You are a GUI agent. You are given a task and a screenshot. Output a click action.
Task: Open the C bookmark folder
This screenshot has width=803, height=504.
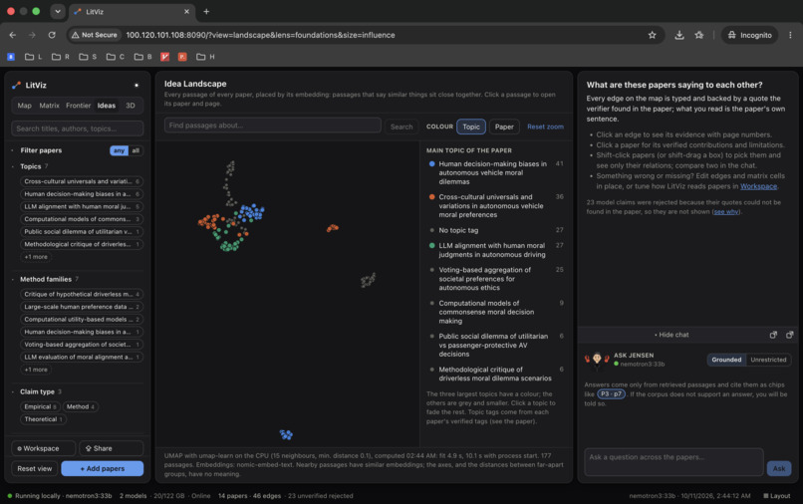[116, 57]
